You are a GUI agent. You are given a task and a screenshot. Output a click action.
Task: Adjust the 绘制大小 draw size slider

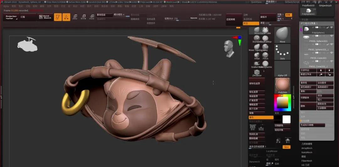pyautogui.click(x=177, y=19)
